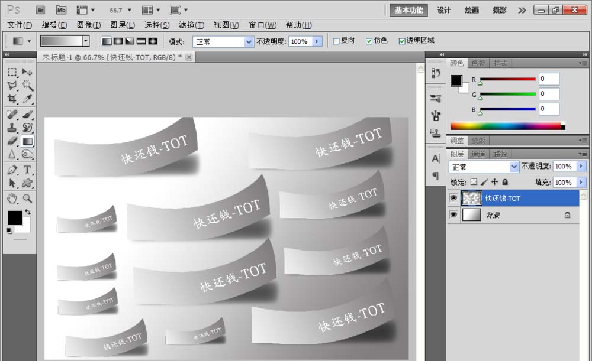
Task: Open layers panel opacity arrow
Action: click(x=581, y=166)
